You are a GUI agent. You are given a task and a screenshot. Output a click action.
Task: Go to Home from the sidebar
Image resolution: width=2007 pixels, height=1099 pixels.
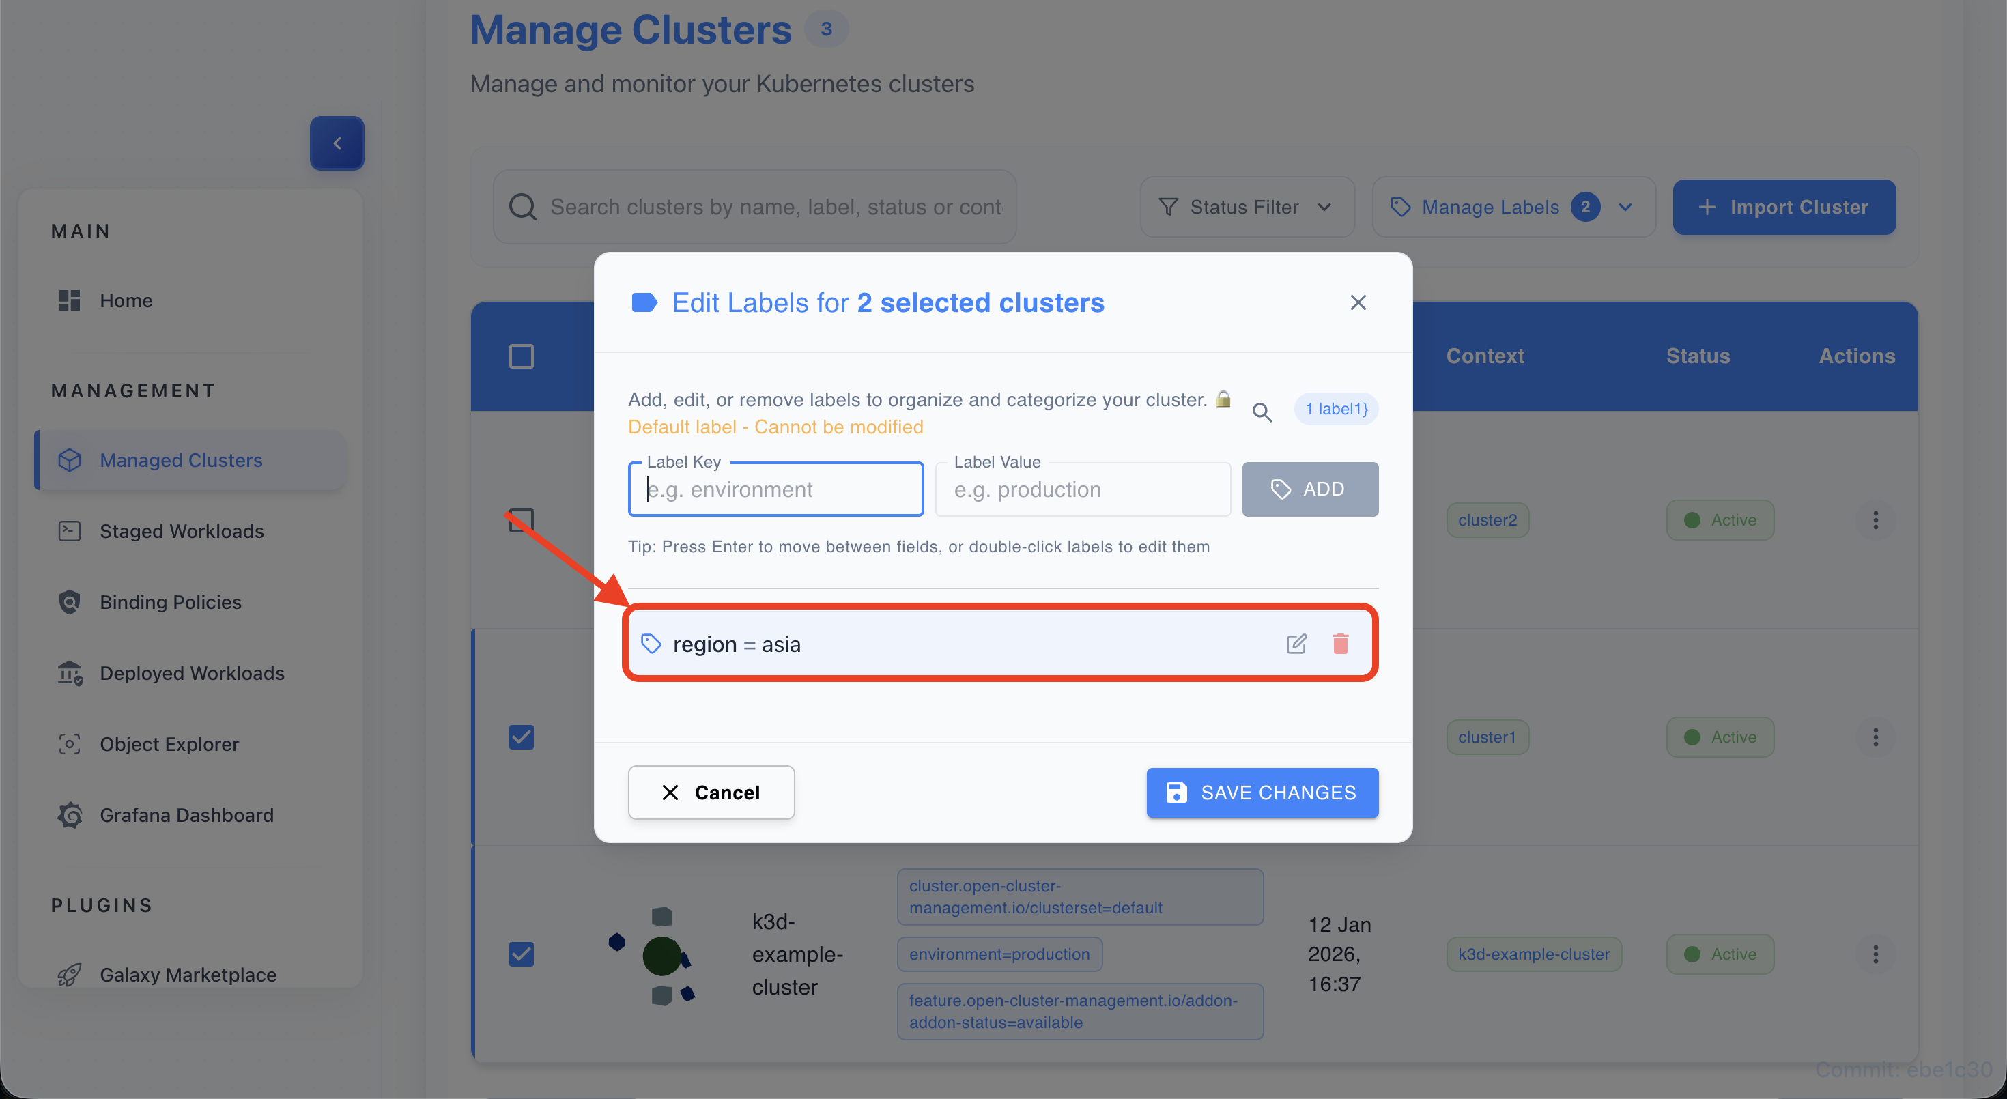pos(126,300)
